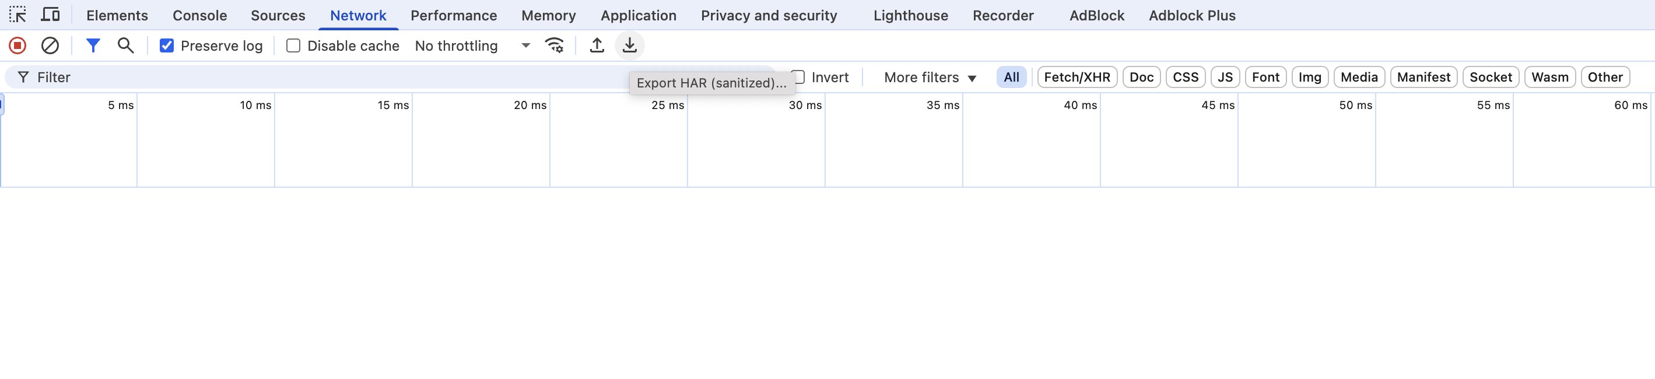Activate the inspect element selector icon

tap(17, 14)
